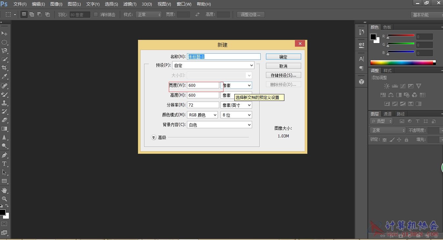The height and width of the screenshot is (240, 443).
Task: Select the Gradient tool
Action: pos(5,129)
